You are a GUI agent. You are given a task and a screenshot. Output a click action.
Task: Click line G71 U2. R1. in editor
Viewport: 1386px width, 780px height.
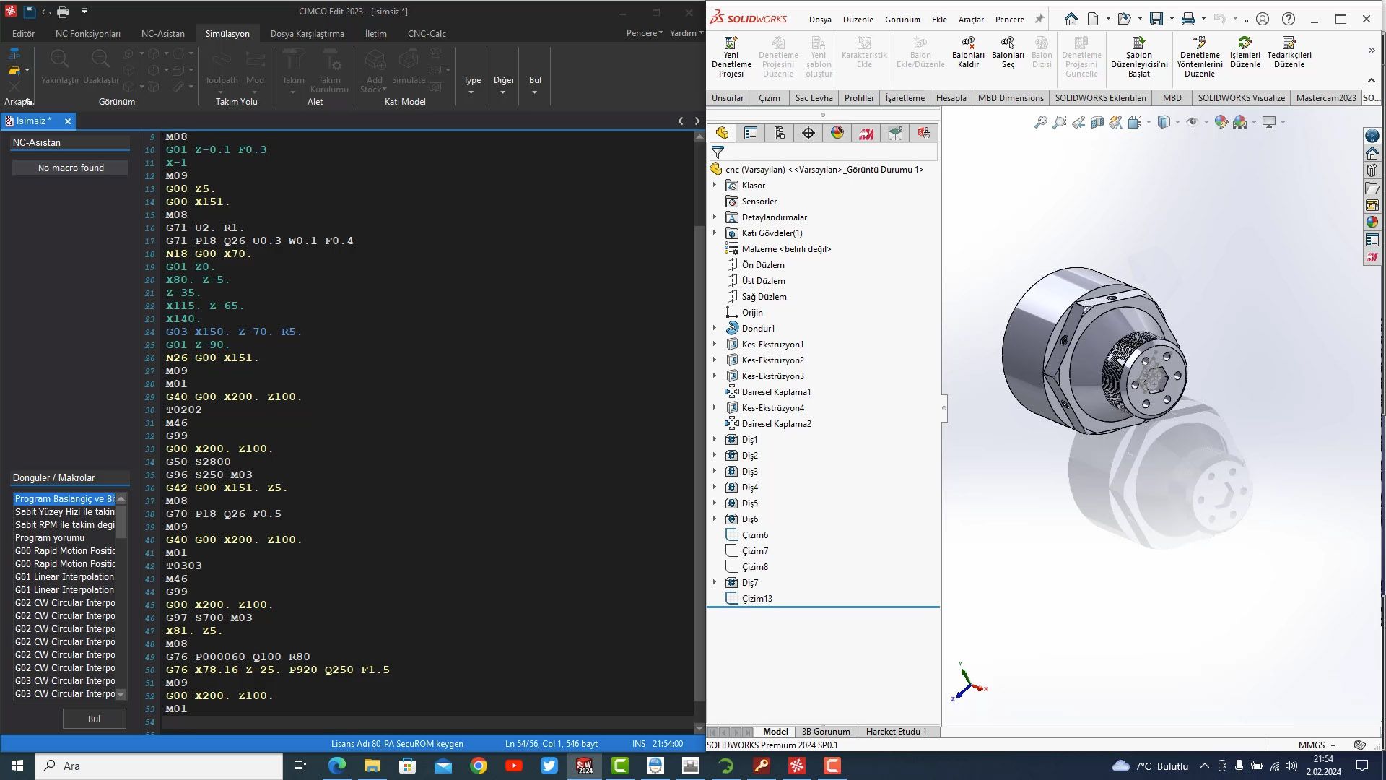click(205, 227)
